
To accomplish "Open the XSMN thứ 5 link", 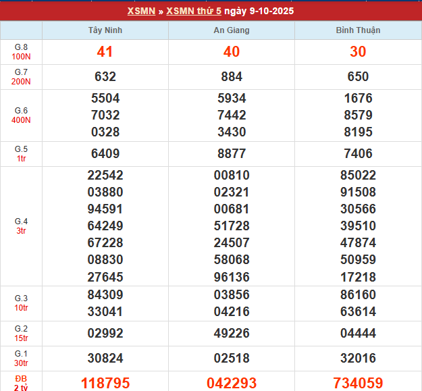I will point(193,11).
